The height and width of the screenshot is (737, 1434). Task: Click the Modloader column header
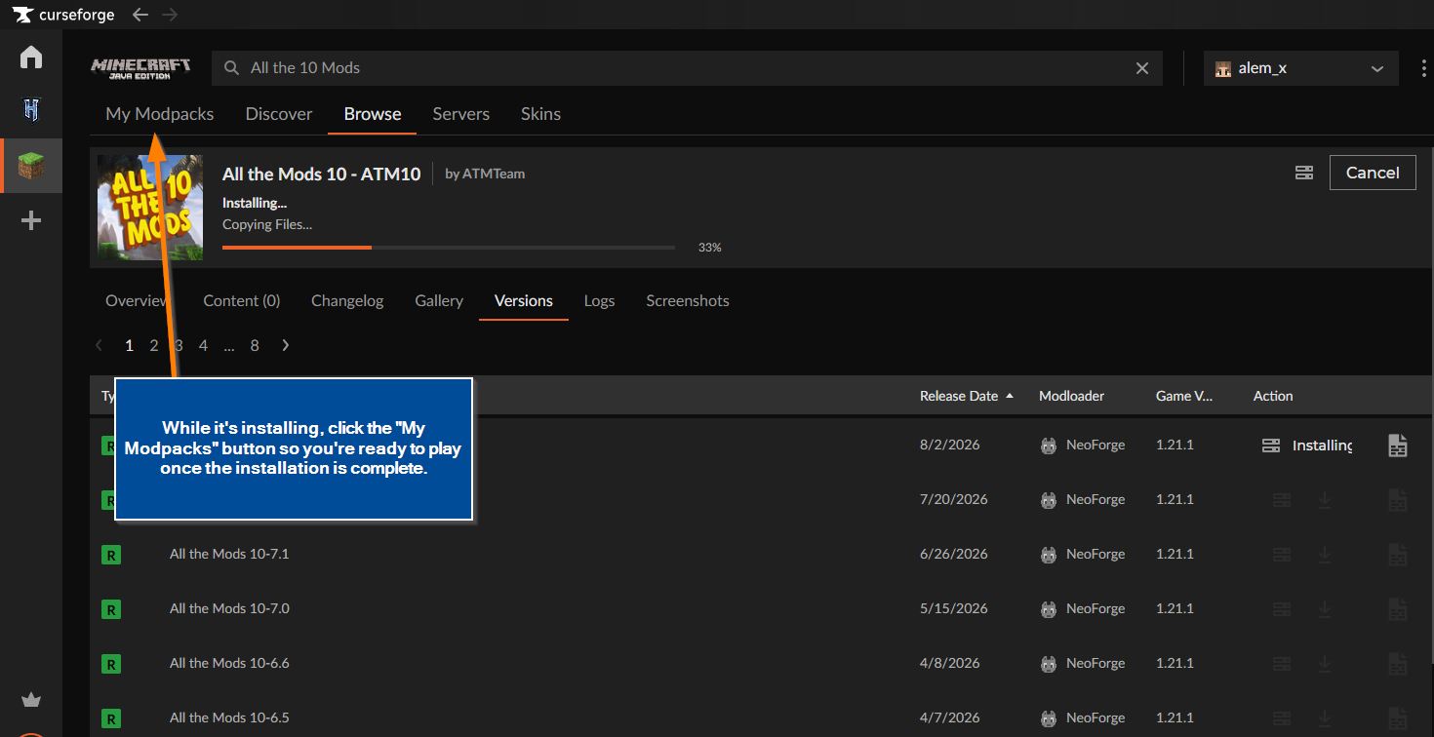coord(1070,396)
